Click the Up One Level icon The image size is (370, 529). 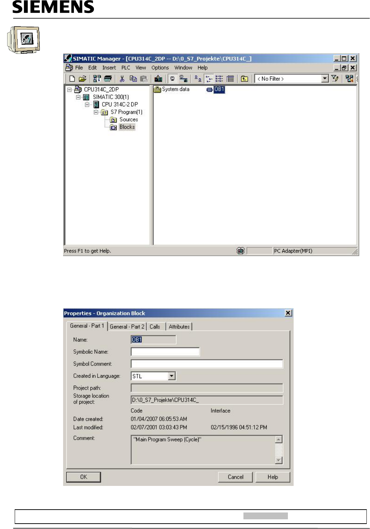pyautogui.click(x=245, y=79)
